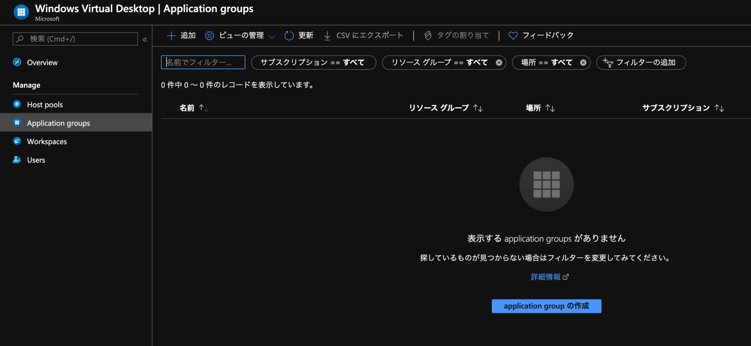Screen dimensions: 751x346
Task: Select Application groups in the sidebar
Action: point(58,123)
